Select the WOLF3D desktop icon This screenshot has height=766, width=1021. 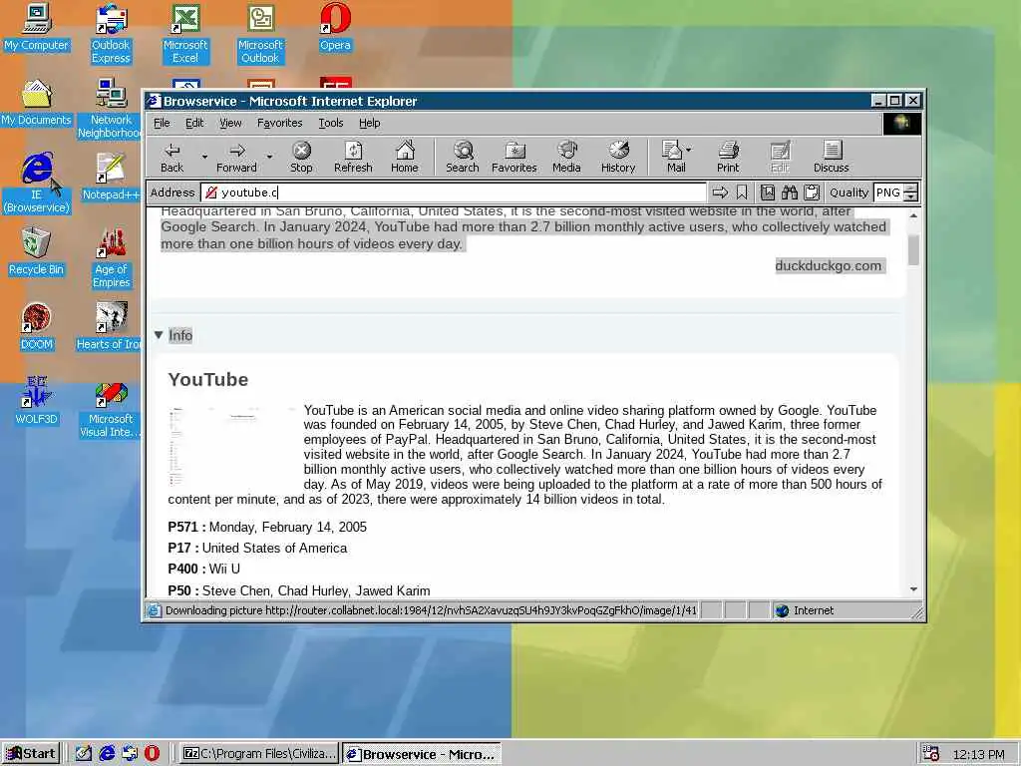click(x=37, y=401)
